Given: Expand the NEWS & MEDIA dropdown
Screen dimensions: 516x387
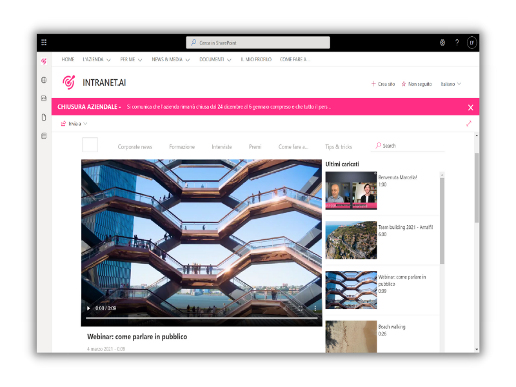Looking at the screenshot, I should (x=171, y=59).
